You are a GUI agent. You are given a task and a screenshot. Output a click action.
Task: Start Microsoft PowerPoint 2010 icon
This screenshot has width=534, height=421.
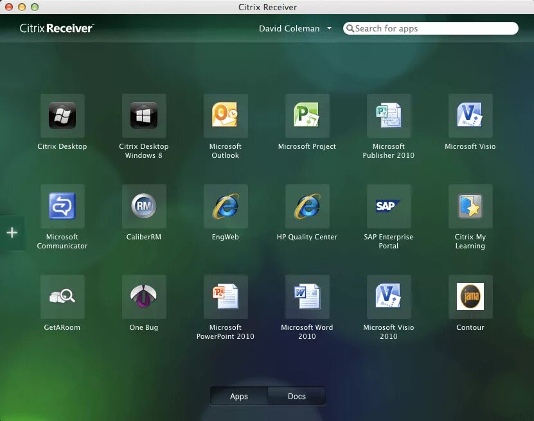(x=226, y=297)
